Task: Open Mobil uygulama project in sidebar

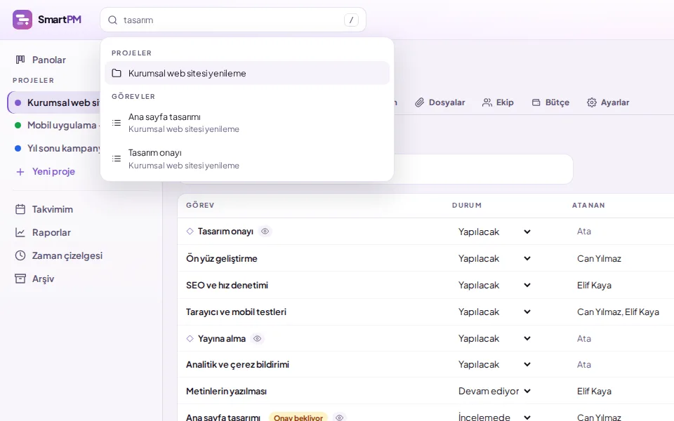Action: [x=54, y=126]
